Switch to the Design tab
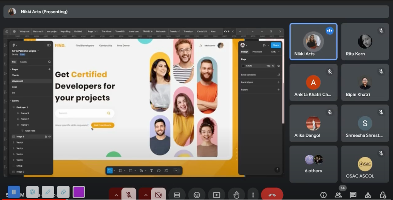Screen dimensions: 393x200 tap(244, 52)
